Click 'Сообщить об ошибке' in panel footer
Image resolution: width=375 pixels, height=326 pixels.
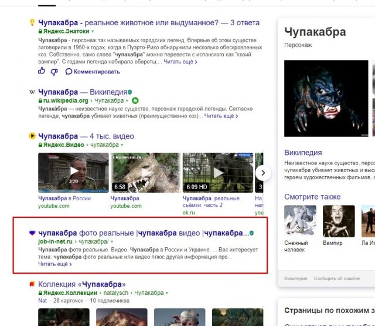(x=337, y=278)
